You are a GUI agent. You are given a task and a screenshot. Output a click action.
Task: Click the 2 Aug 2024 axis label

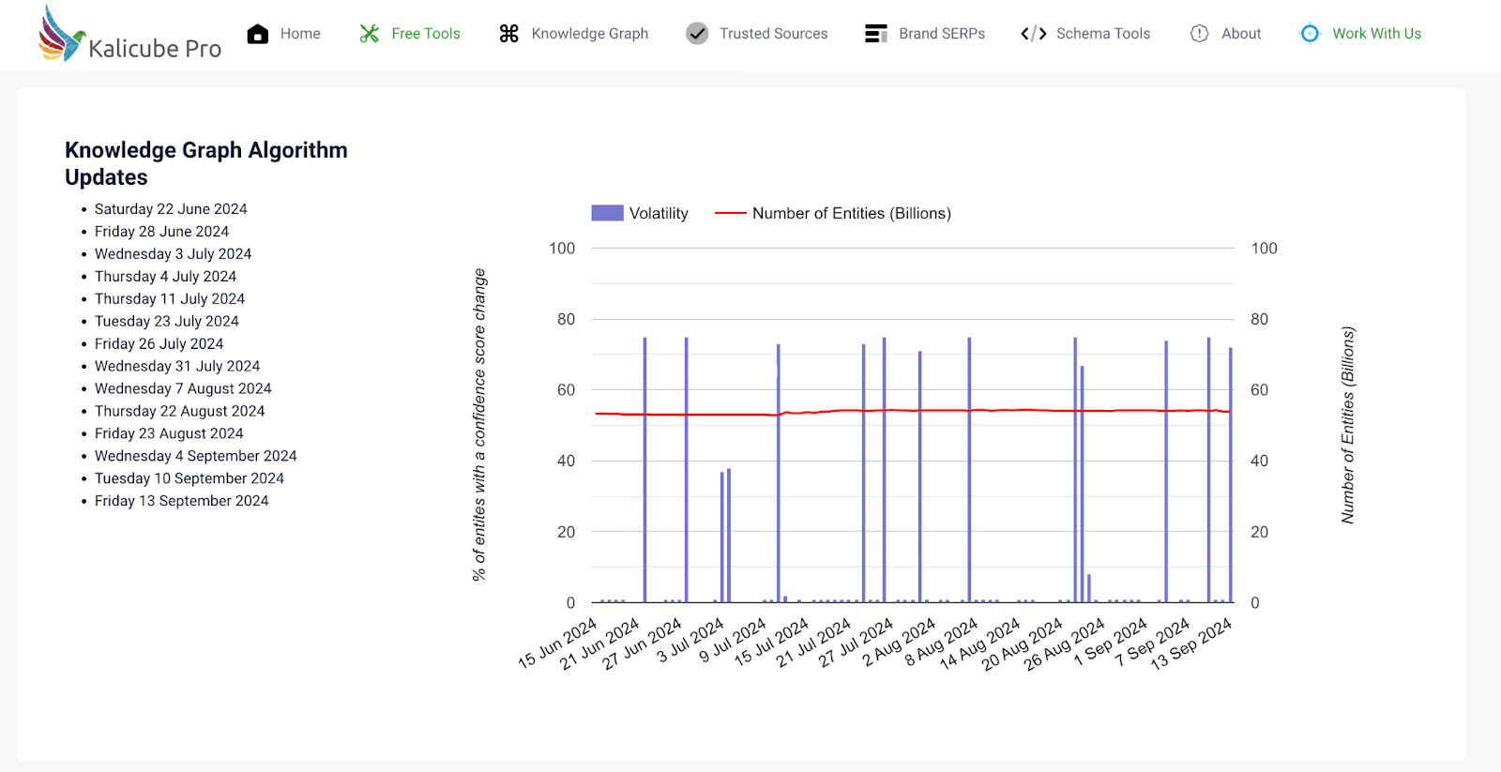[x=899, y=643]
